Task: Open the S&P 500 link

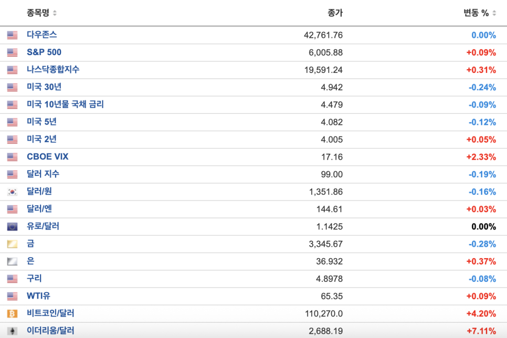Action: click(x=44, y=52)
